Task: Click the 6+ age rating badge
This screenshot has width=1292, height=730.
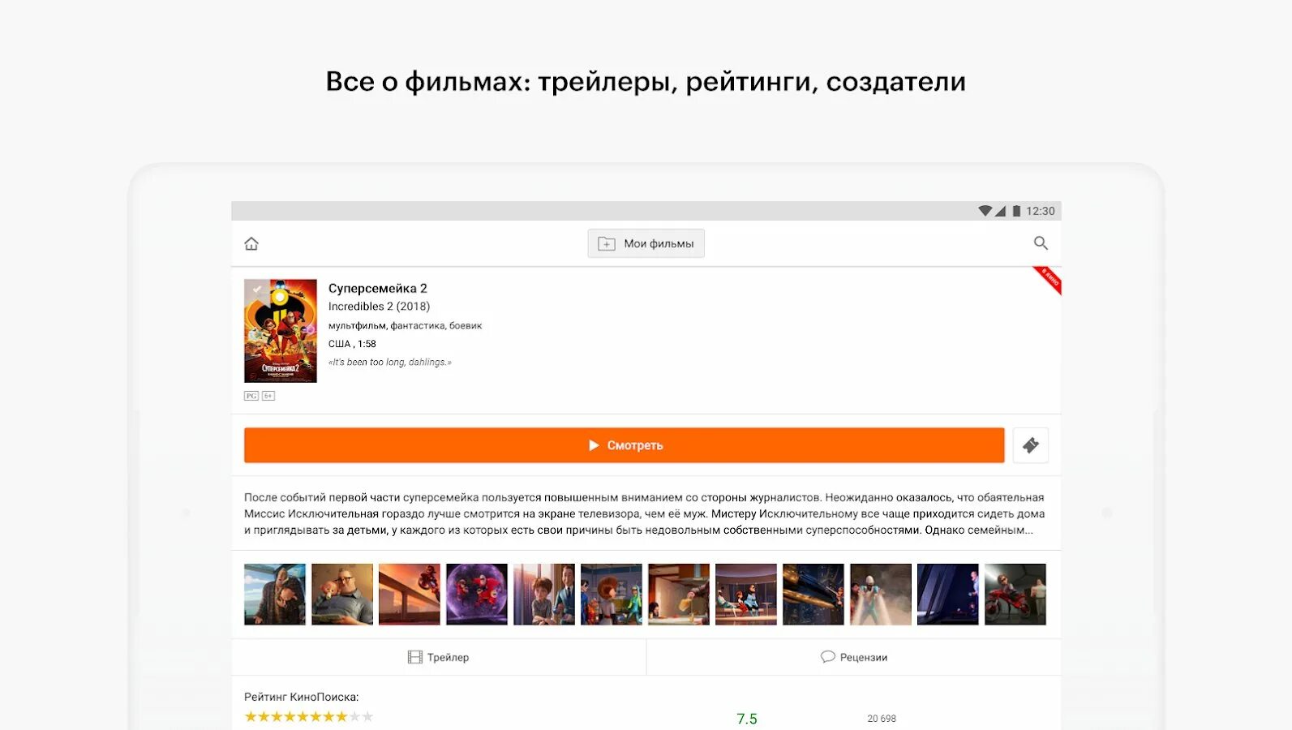Action: click(x=268, y=396)
